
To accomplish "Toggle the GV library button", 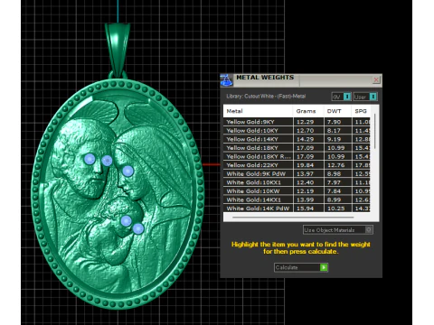I will tap(341, 97).
